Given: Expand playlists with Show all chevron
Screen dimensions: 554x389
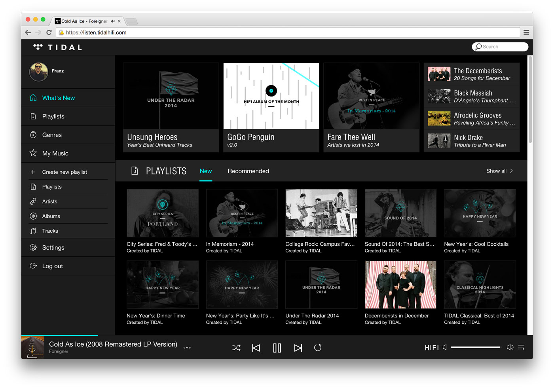Looking at the screenshot, I should click(x=511, y=171).
